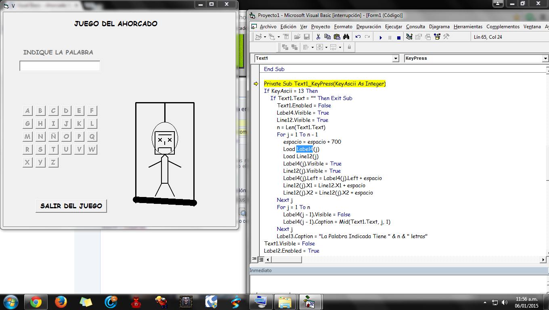This screenshot has width=549, height=310.
Task: Click the 'Label3.Caption' code line
Action: (x=352, y=236)
